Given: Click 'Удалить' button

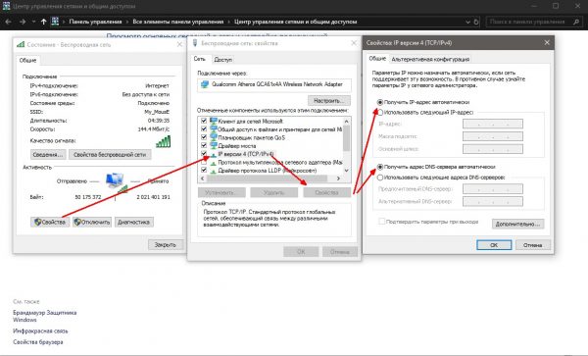Looking at the screenshot, I should (274, 192).
